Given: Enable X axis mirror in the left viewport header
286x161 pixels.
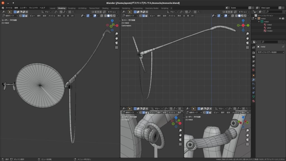Looking at the screenshot, I should point(96,12).
